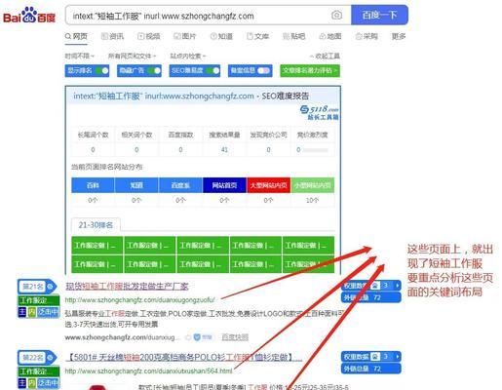The image size is (502, 390).
Task: Click eye icon beside 第22名 badge
Action: 51,358
